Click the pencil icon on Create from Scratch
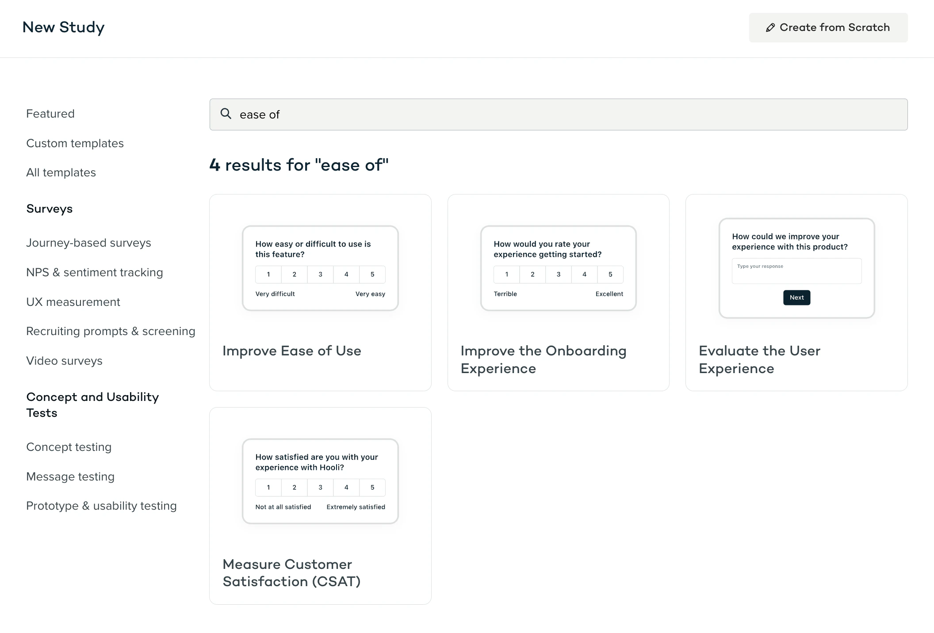 pos(770,28)
